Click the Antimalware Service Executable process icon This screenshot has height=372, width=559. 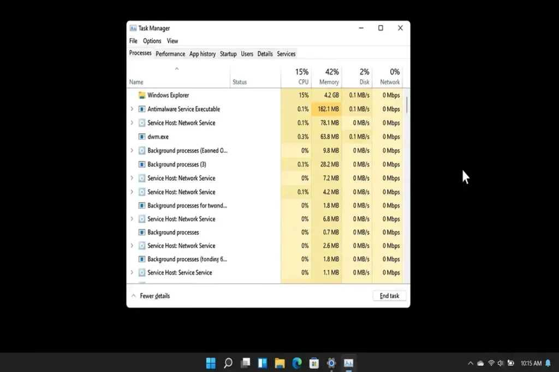(x=141, y=109)
